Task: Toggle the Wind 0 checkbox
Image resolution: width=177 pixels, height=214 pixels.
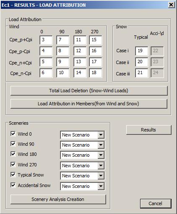Action: point(13,134)
